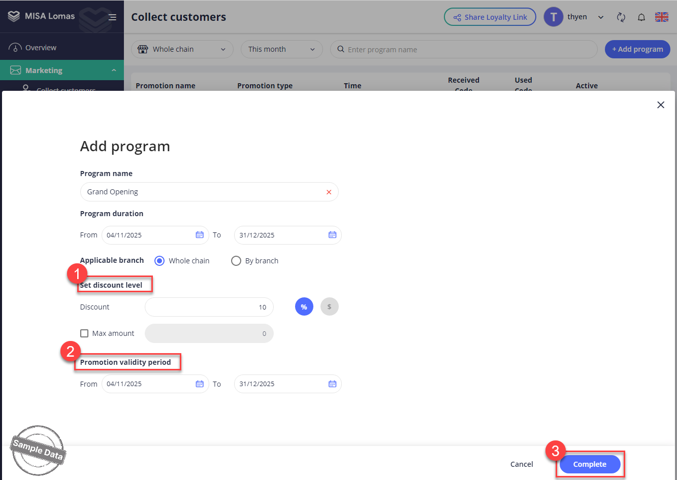Open calendar for program duration start date
Screen dimensions: 677x480
coord(200,235)
